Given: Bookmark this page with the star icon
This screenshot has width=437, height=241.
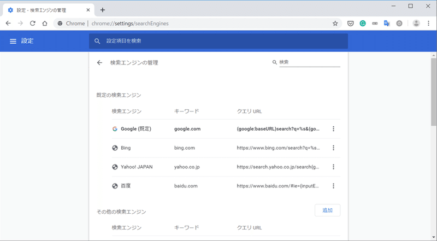Looking at the screenshot, I should point(335,23).
